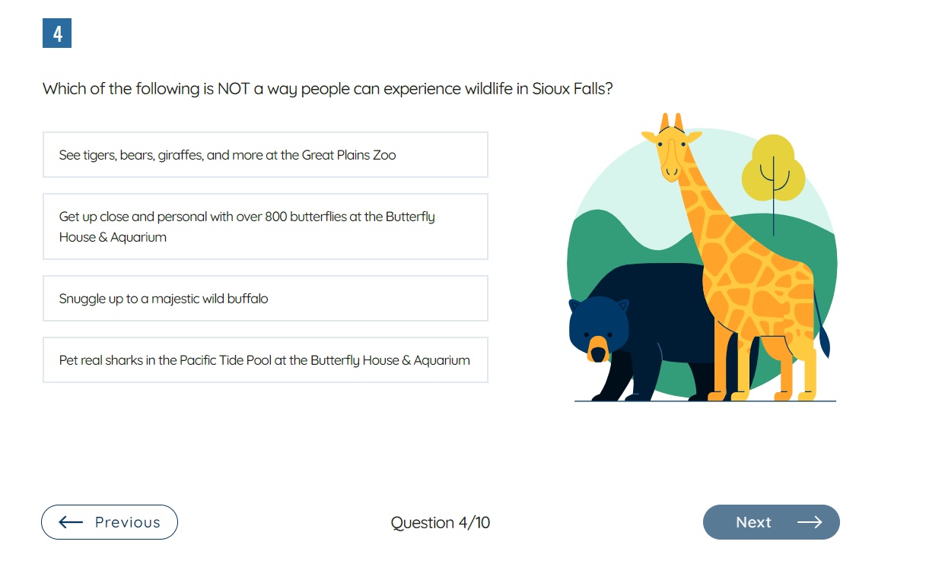
Task: Click the green hill behind the bear
Action: (x=609, y=243)
